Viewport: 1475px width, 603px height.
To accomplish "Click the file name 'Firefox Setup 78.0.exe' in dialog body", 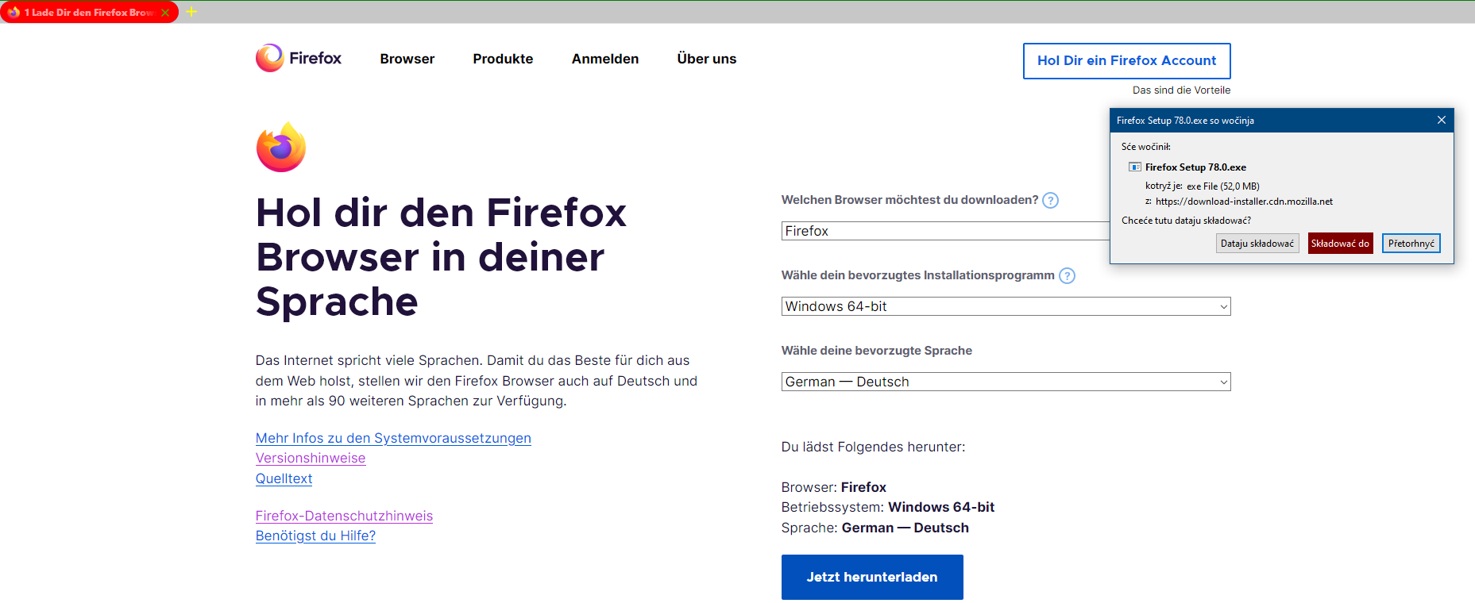I will tap(1195, 167).
